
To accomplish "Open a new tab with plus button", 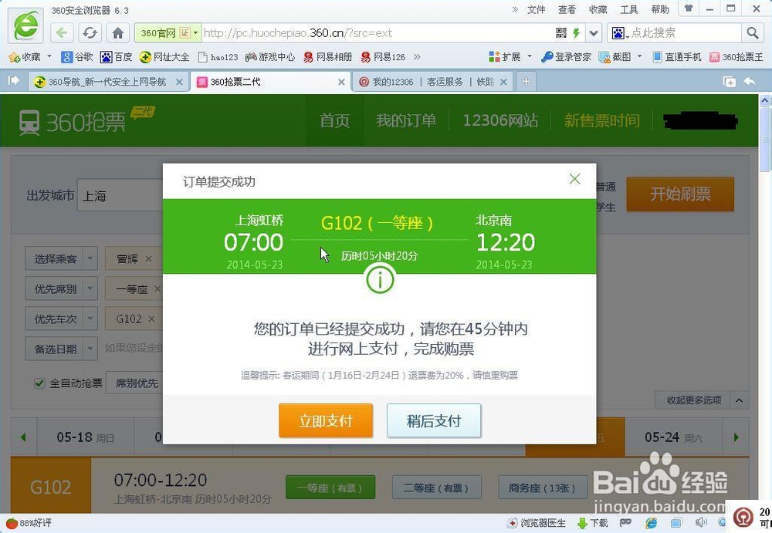I will point(526,82).
